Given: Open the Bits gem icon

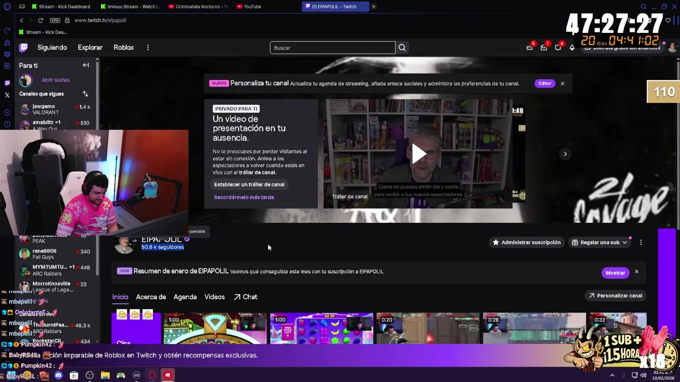Looking at the screenshot, I should click(x=572, y=47).
